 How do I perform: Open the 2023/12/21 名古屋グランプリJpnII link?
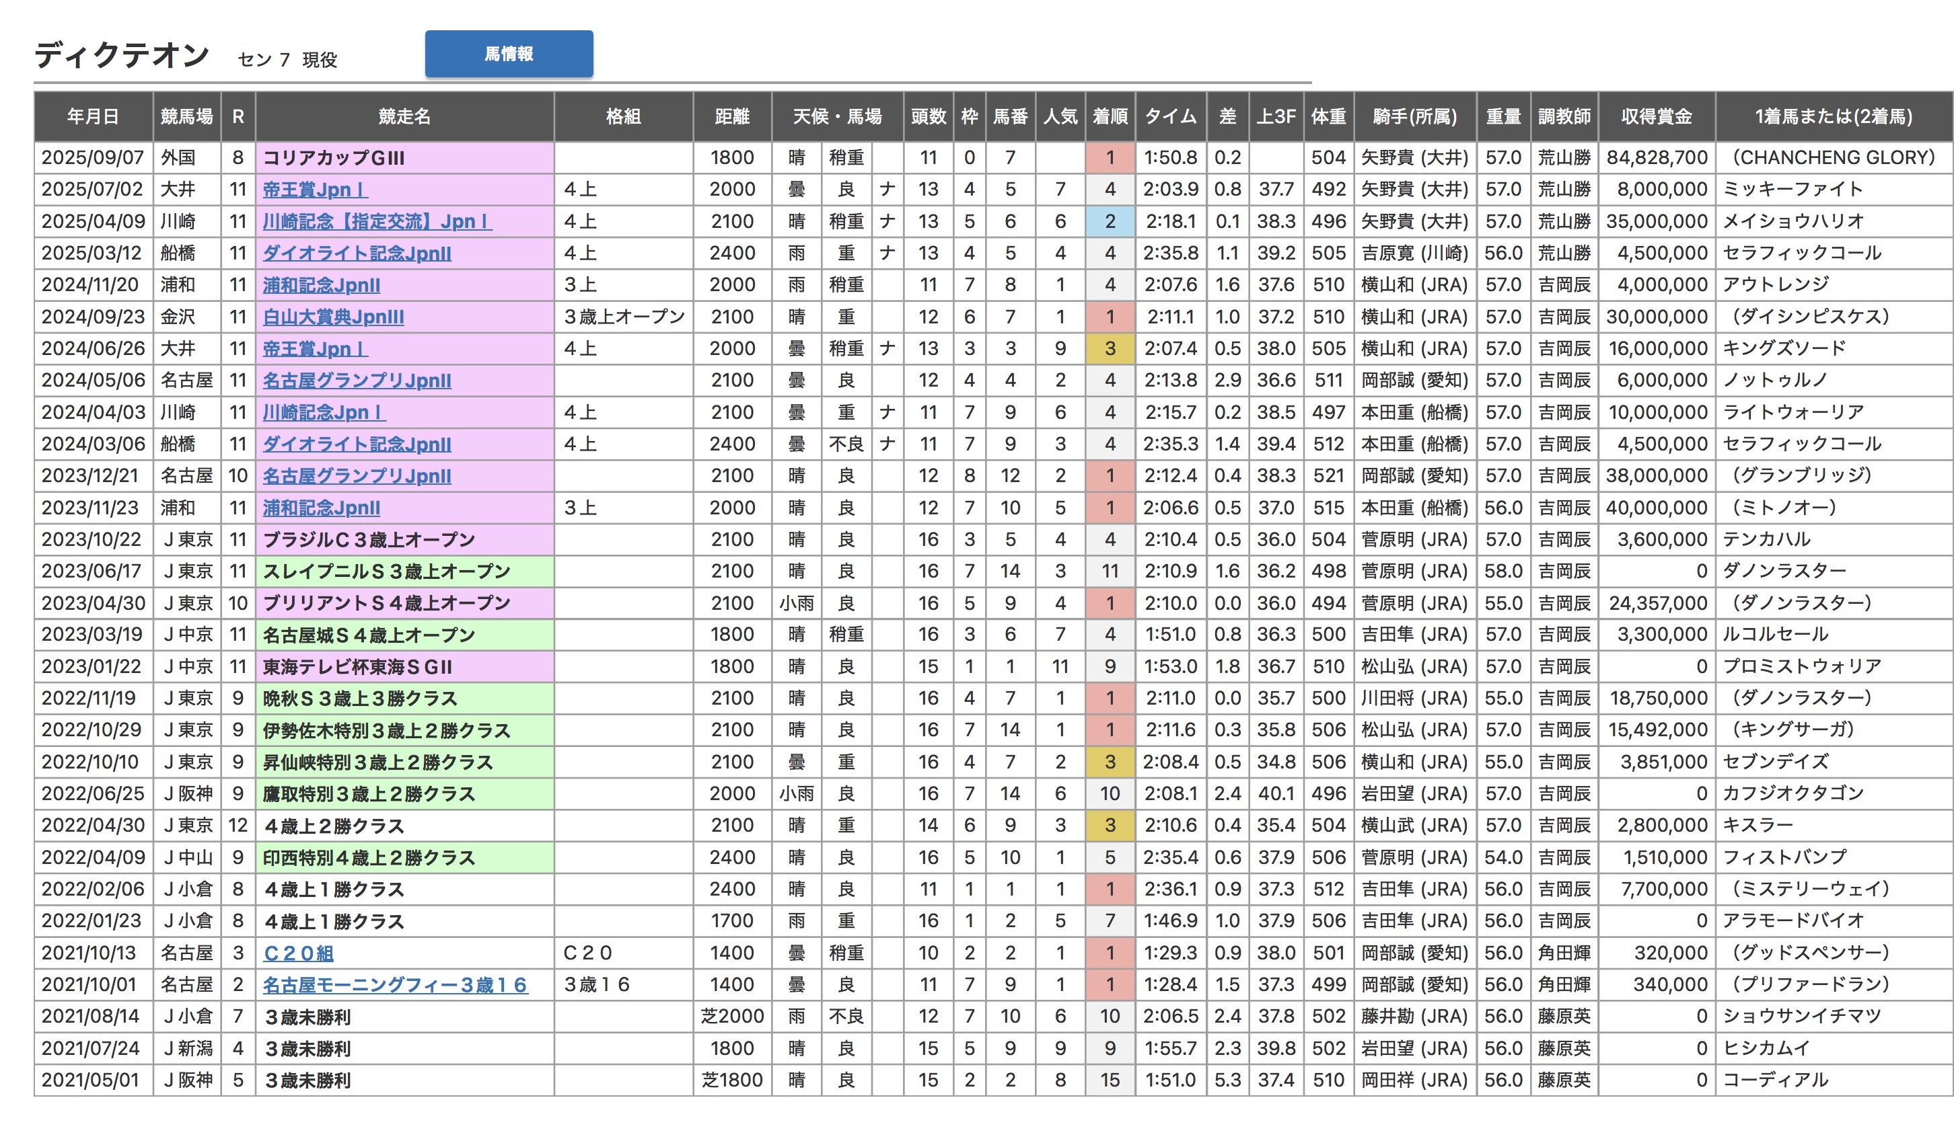357,475
